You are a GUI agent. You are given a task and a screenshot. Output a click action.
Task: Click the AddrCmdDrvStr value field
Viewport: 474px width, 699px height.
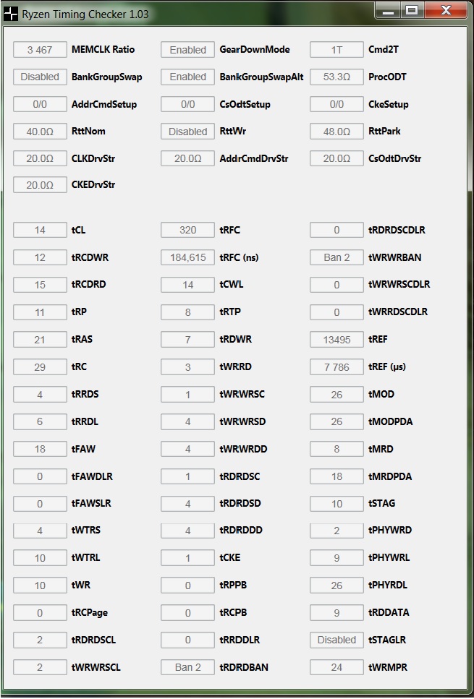coord(188,158)
